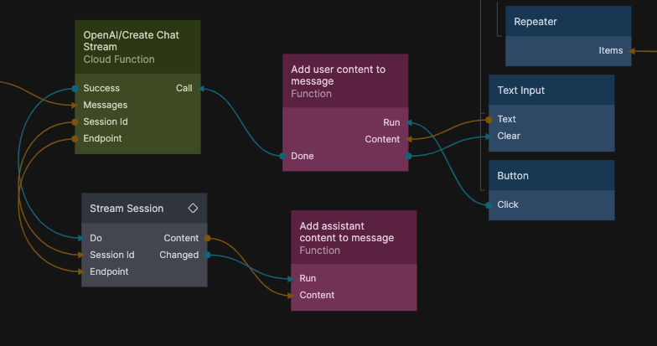657x346 pixels.
Task: Click the Run port on Add user content node
Action: pos(408,122)
